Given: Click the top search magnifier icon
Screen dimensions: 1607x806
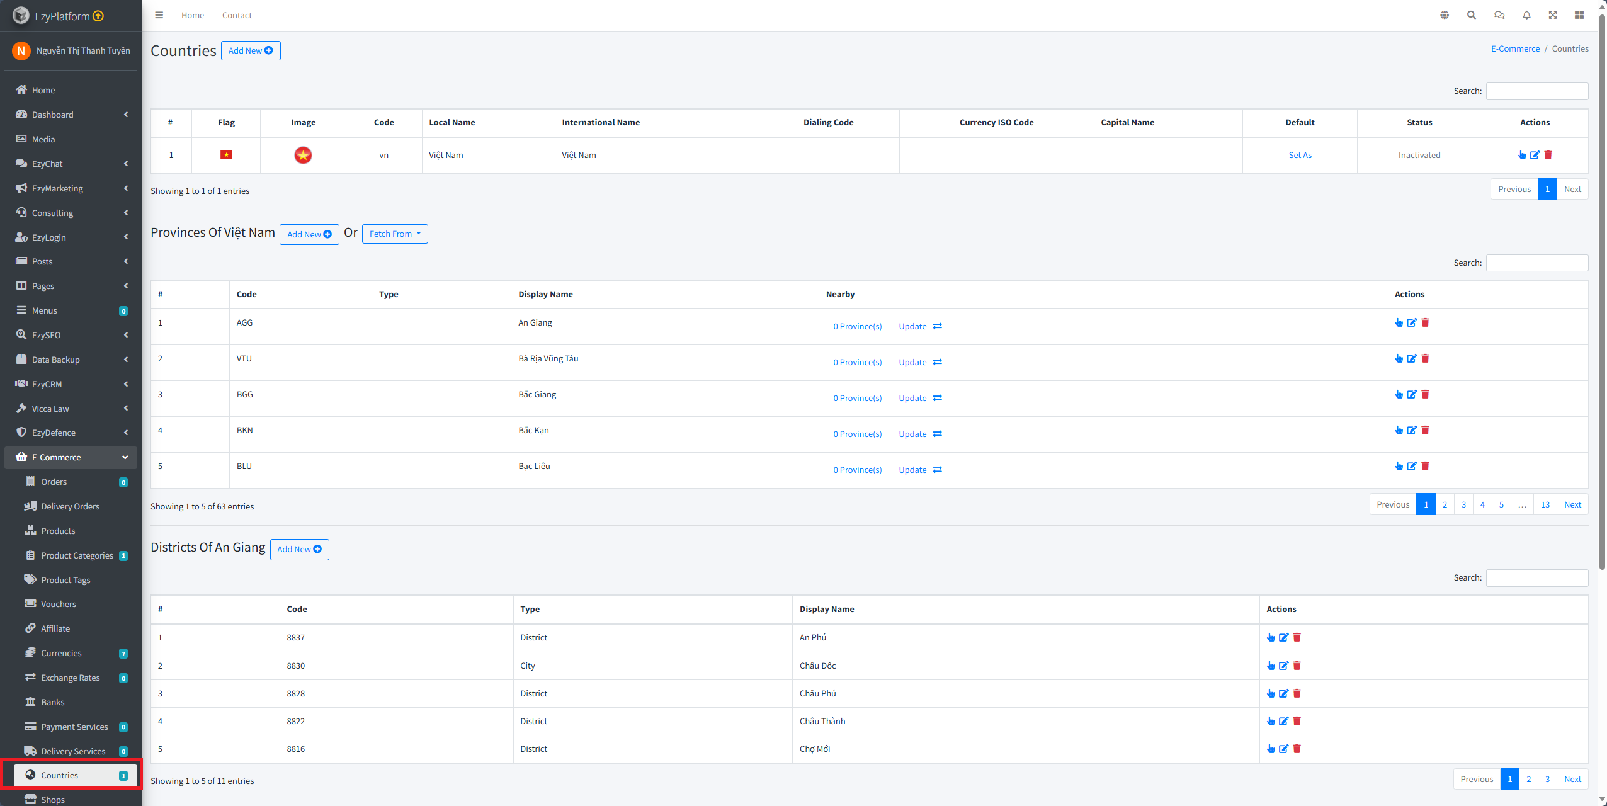Looking at the screenshot, I should 1472,15.
